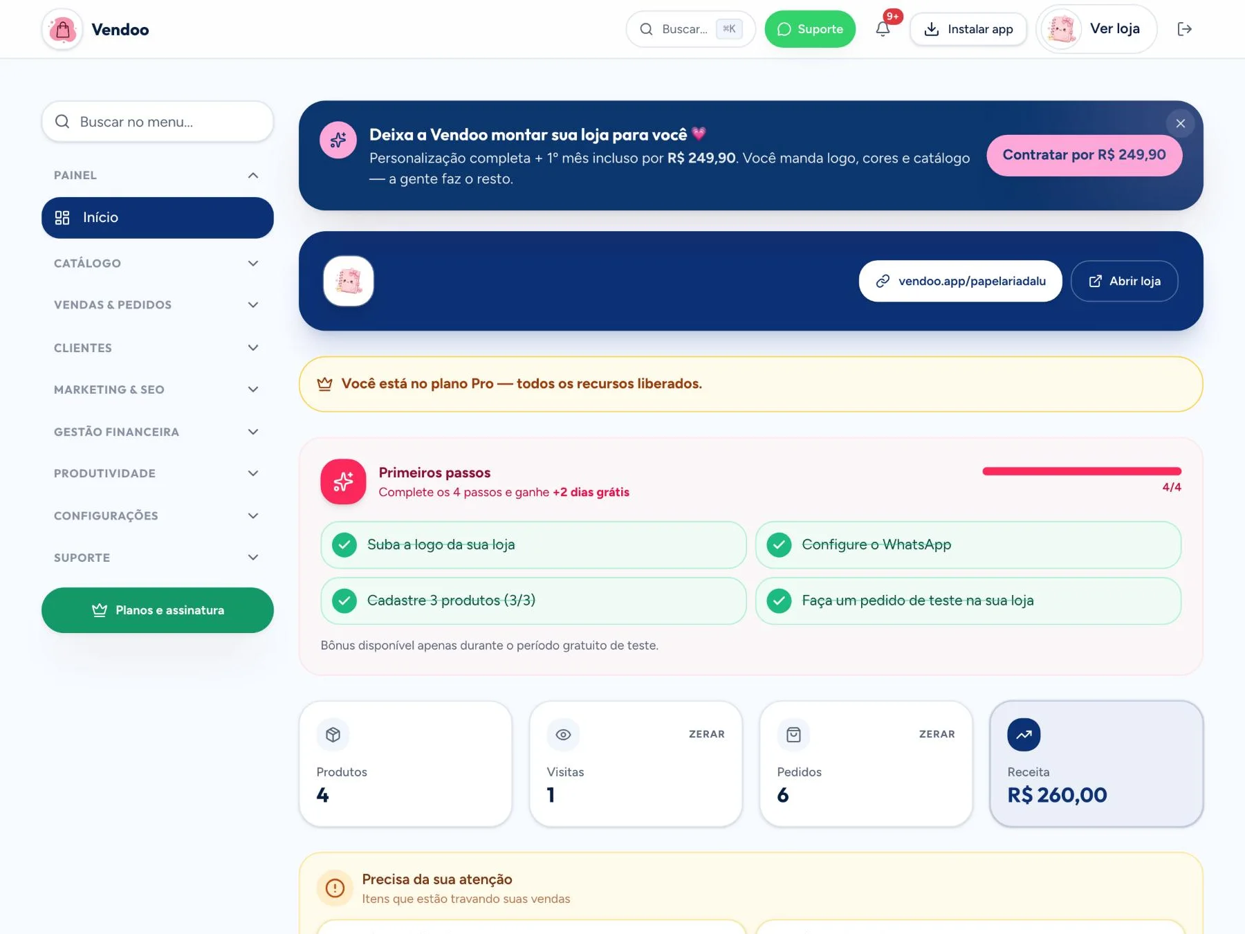The image size is (1245, 934).
Task: Click the logout arrow icon
Action: pyautogui.click(x=1184, y=29)
